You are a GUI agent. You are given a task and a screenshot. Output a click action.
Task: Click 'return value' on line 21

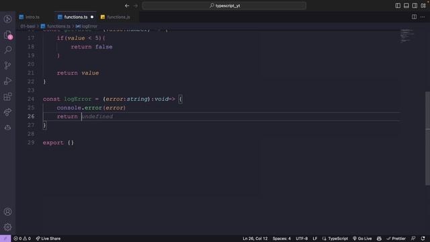pos(78,73)
